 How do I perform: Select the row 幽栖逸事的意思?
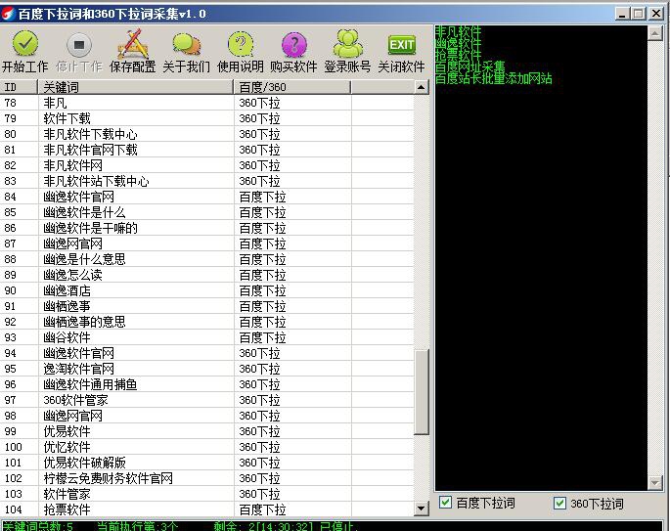pos(206,322)
